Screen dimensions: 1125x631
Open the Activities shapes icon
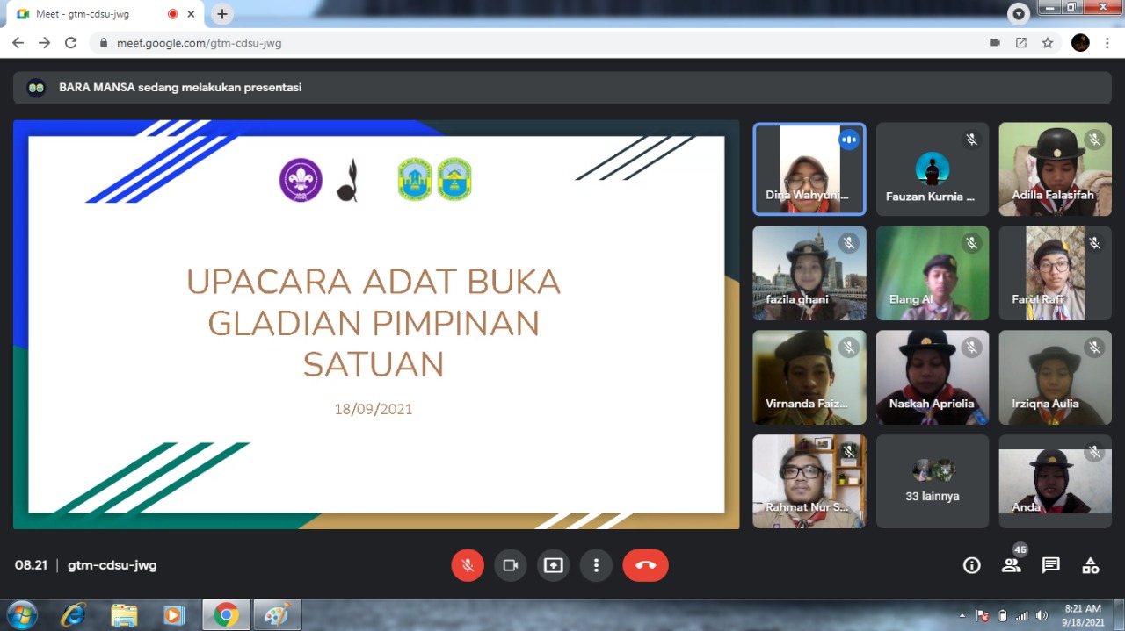click(1090, 565)
